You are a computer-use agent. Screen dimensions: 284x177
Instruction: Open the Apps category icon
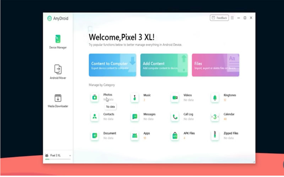coord(135,136)
